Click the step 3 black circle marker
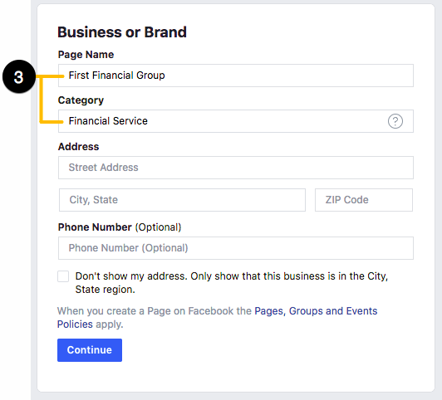This screenshot has height=400, width=442. click(x=18, y=76)
